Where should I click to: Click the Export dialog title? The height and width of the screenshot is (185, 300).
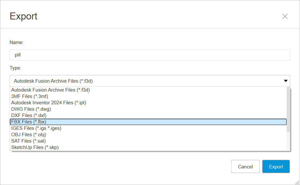coord(23,16)
